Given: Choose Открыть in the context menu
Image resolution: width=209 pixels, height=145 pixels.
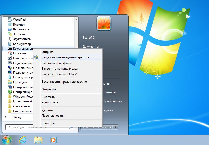Looking at the screenshot, I should click(48, 52).
